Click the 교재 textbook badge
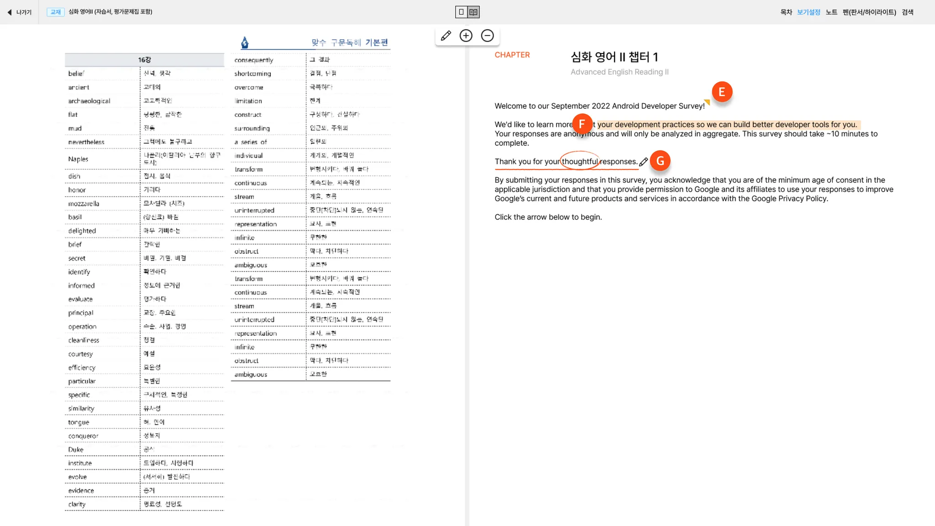This screenshot has width=935, height=526. pos(56,12)
